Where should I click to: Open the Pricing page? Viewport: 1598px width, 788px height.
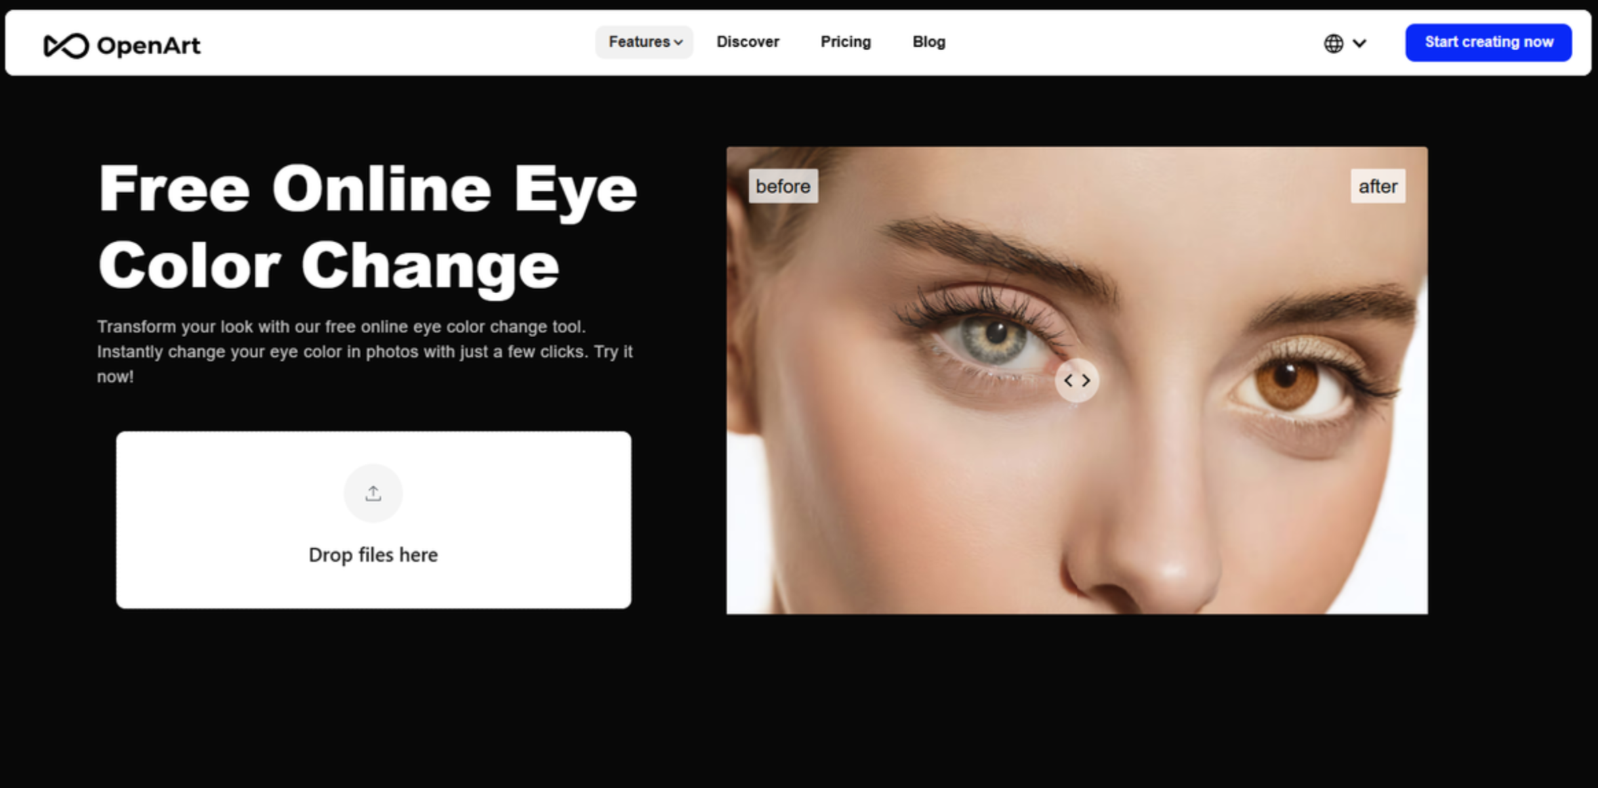(845, 42)
